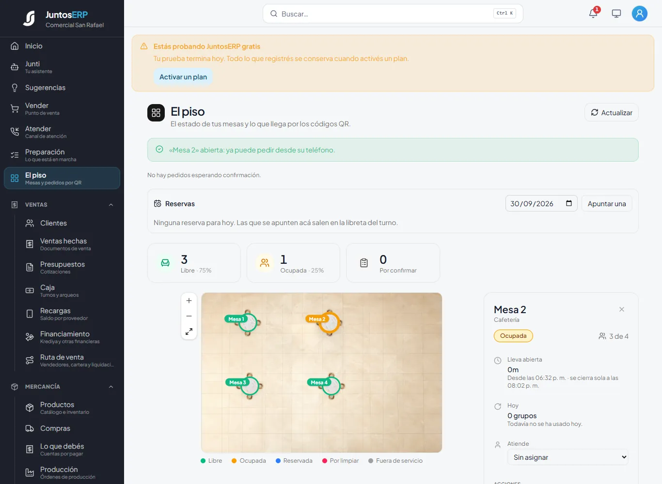Click the Actualizar button

(612, 112)
